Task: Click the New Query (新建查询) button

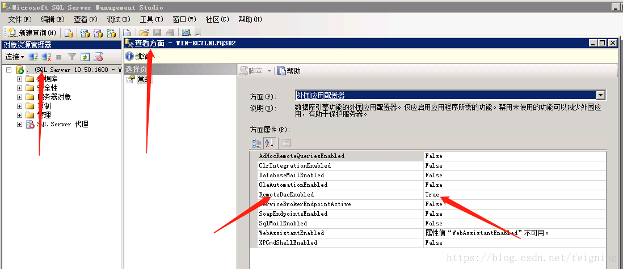Action: click(32, 33)
